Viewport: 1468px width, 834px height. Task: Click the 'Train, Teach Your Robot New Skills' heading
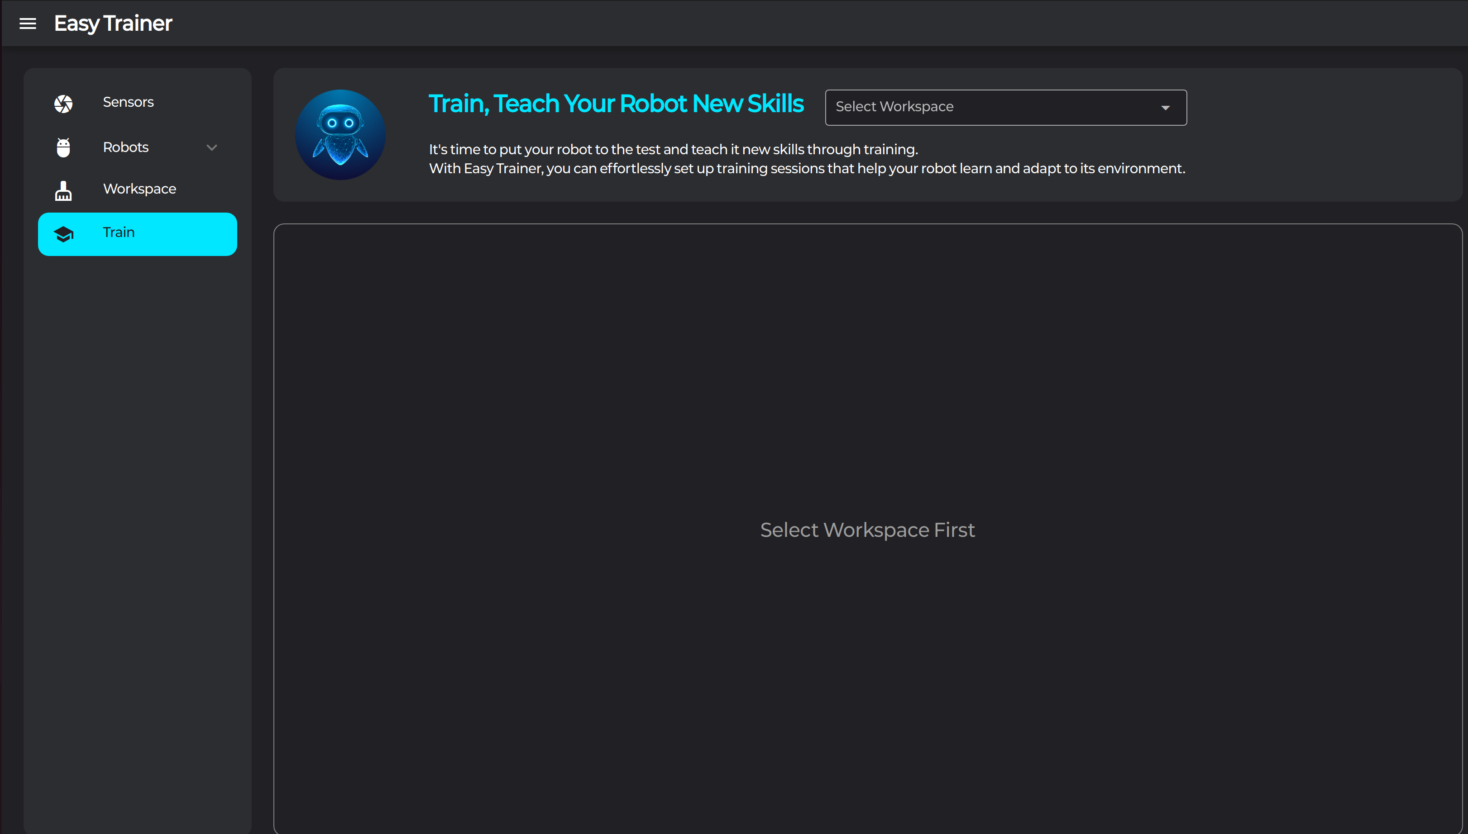pyautogui.click(x=616, y=104)
